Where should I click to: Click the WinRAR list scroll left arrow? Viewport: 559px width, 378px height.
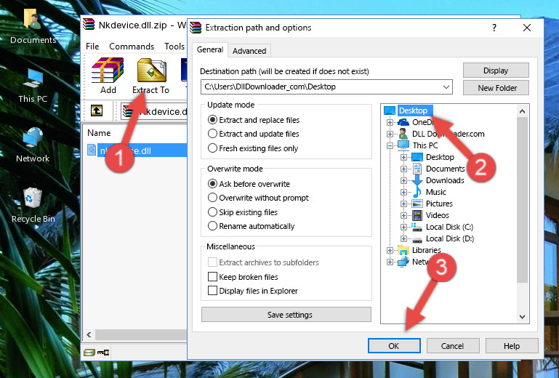tap(89, 334)
